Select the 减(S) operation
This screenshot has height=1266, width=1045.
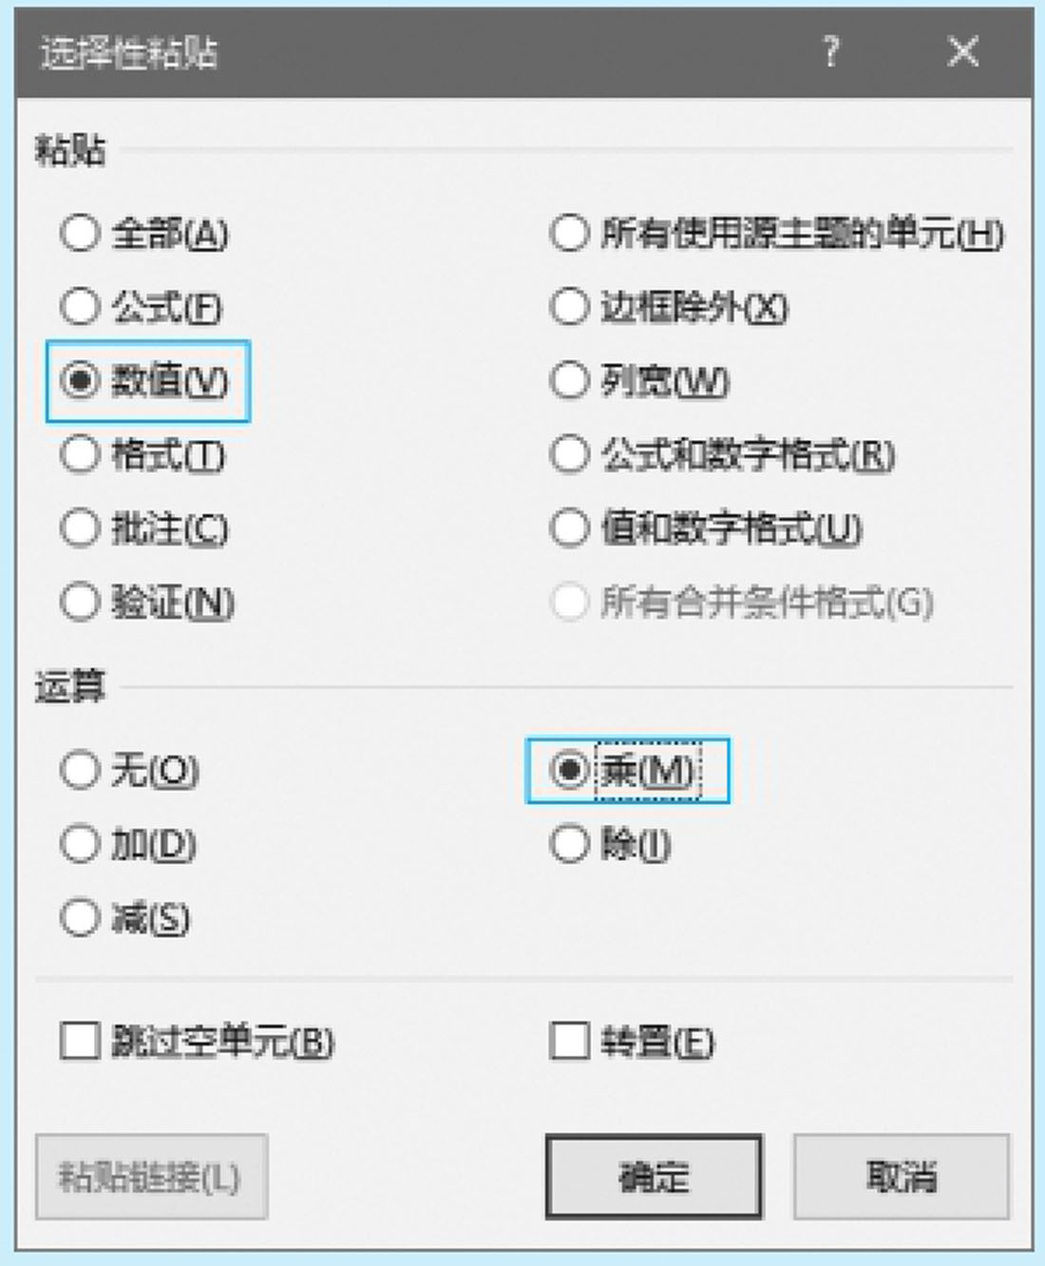[81, 918]
